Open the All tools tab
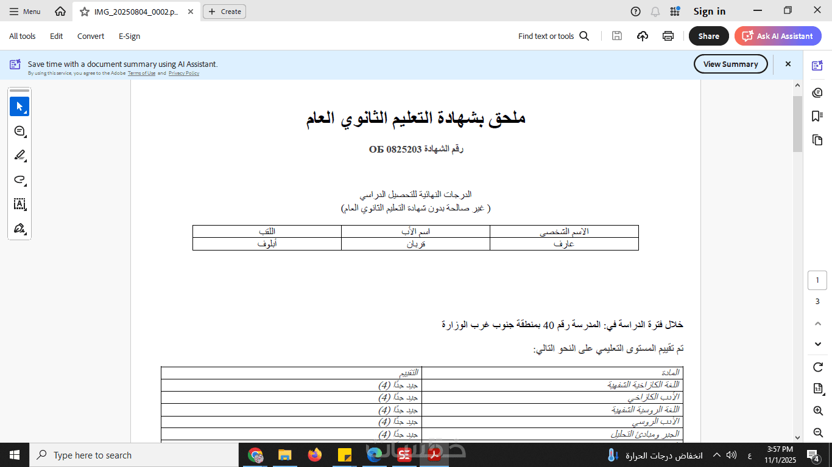Viewport: 832px width, 467px height. [23, 36]
